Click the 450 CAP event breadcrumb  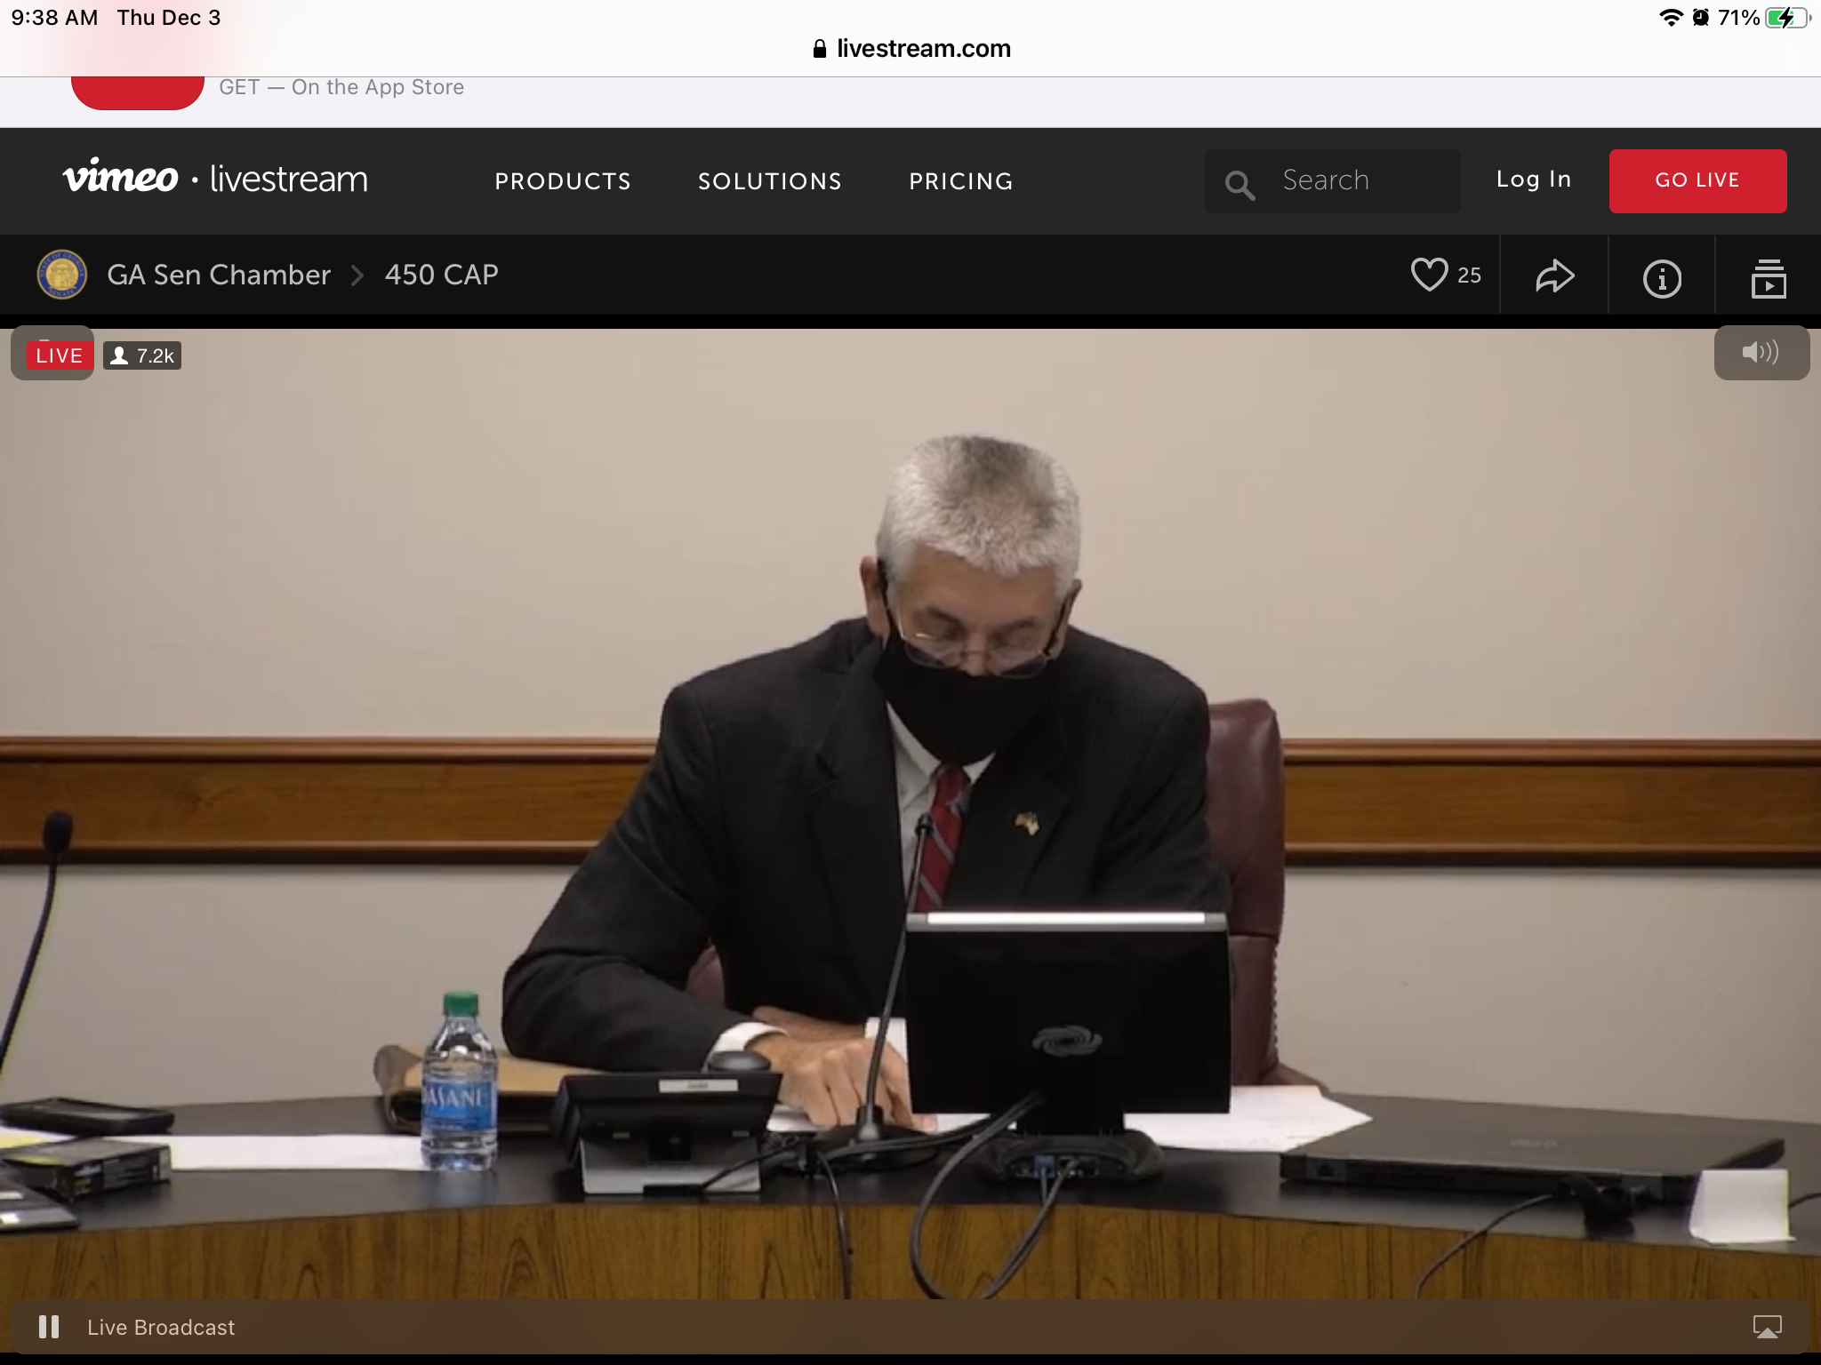click(x=441, y=275)
